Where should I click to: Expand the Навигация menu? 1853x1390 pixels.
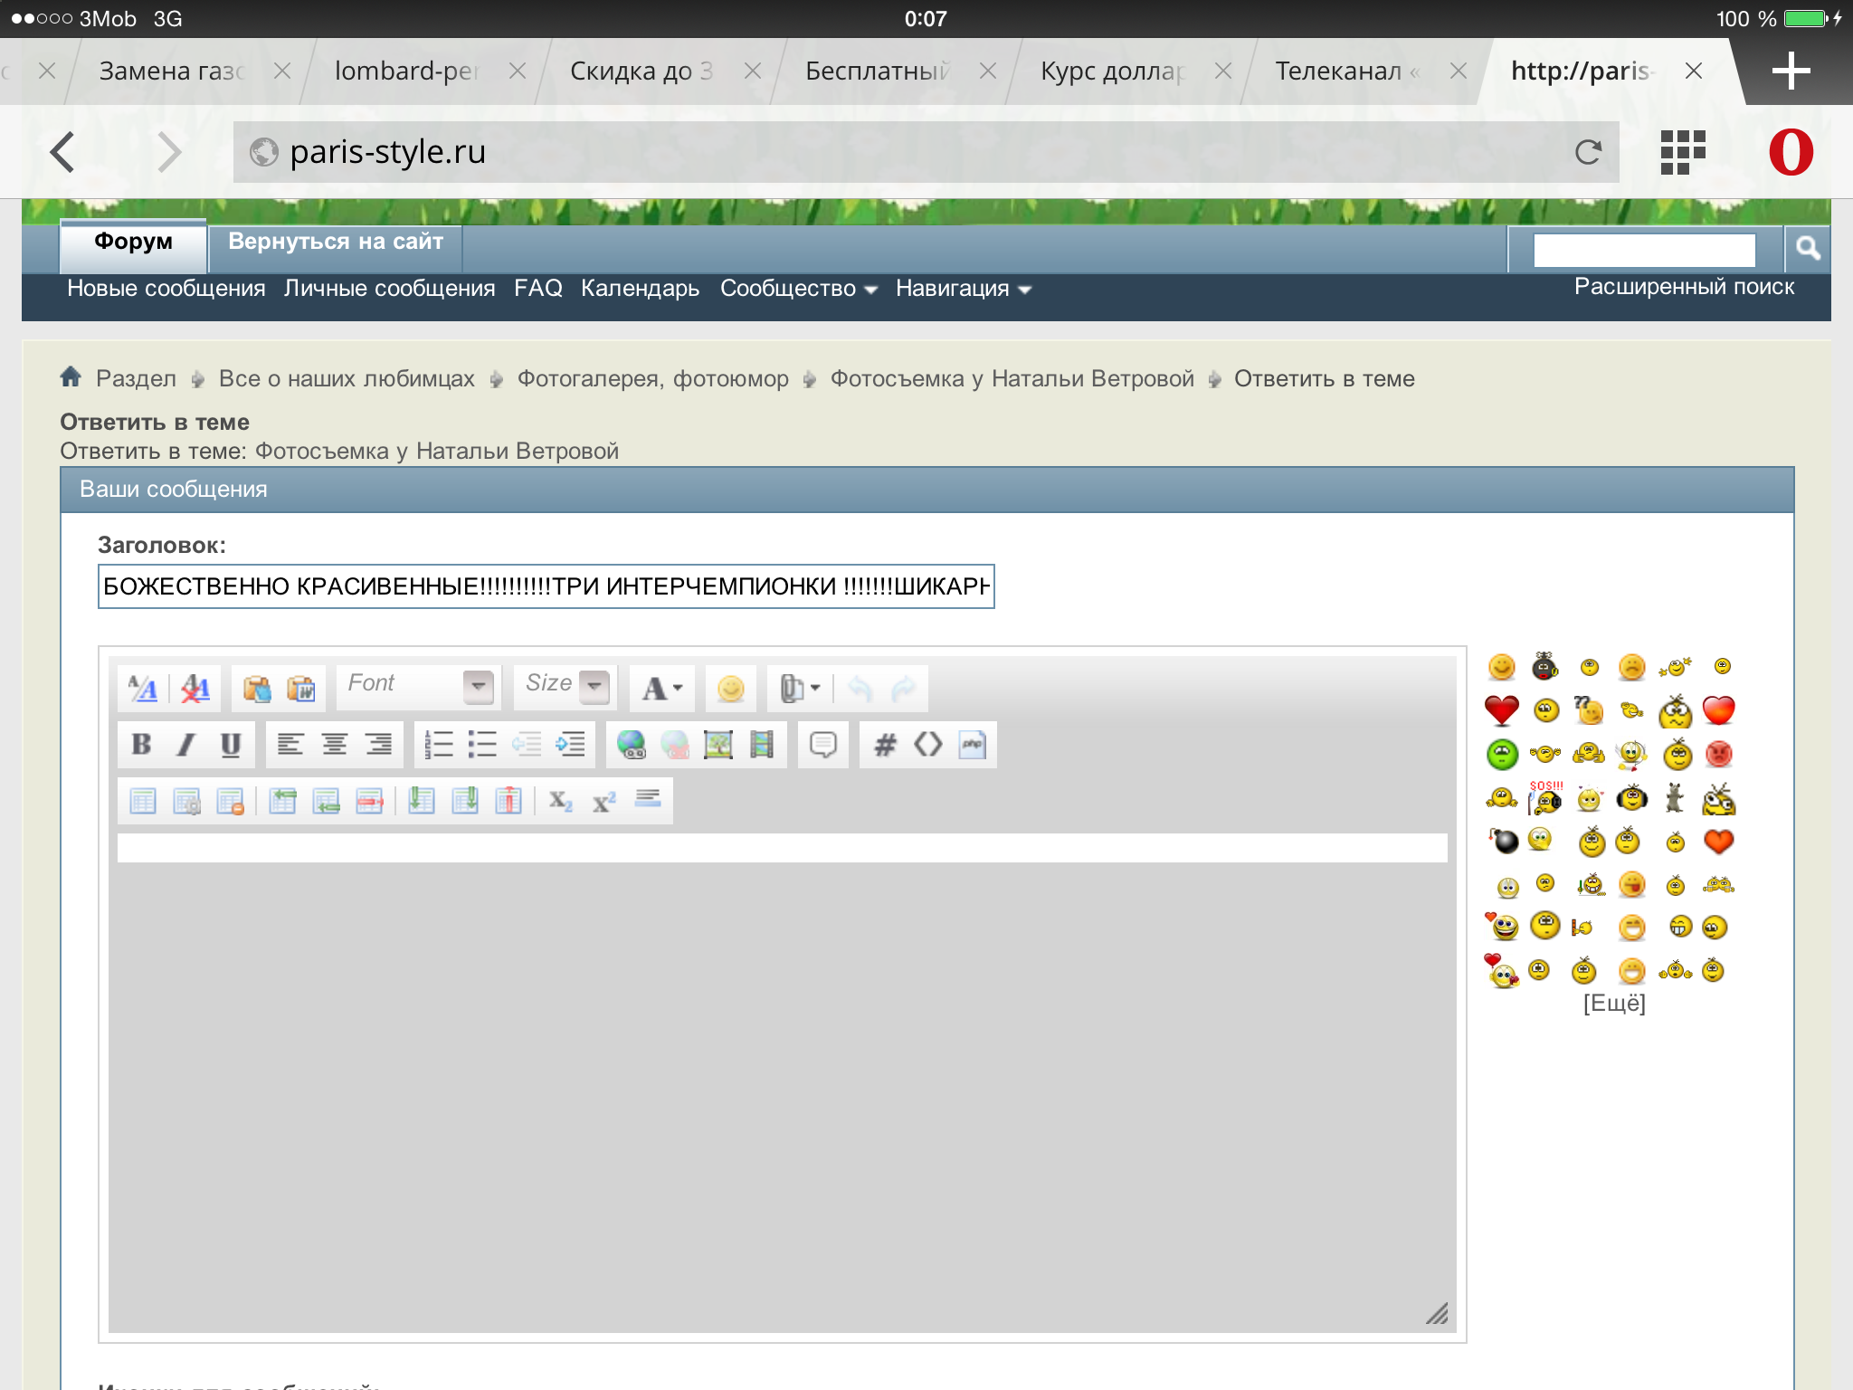tap(963, 289)
